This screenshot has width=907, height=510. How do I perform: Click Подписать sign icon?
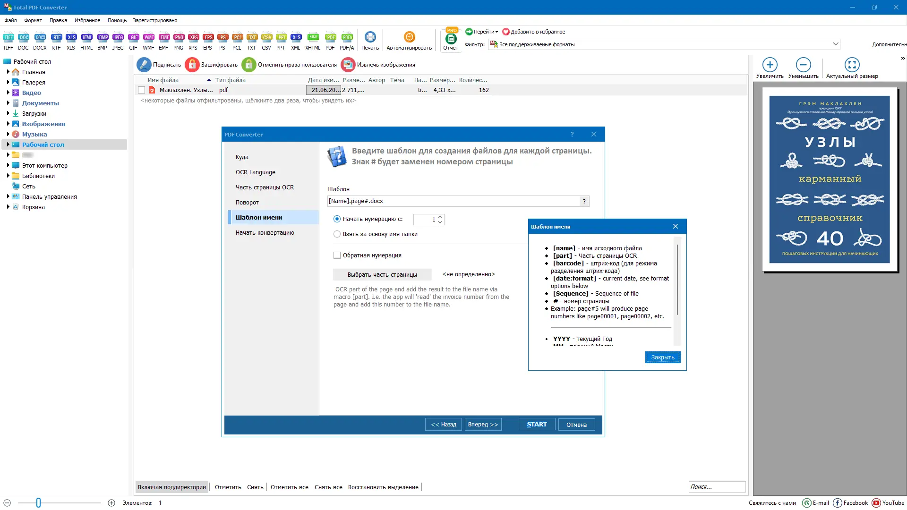144,65
